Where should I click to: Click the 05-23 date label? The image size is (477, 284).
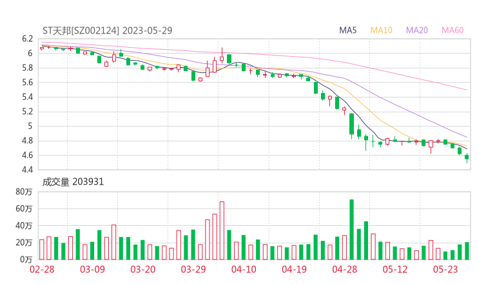[x=445, y=269]
